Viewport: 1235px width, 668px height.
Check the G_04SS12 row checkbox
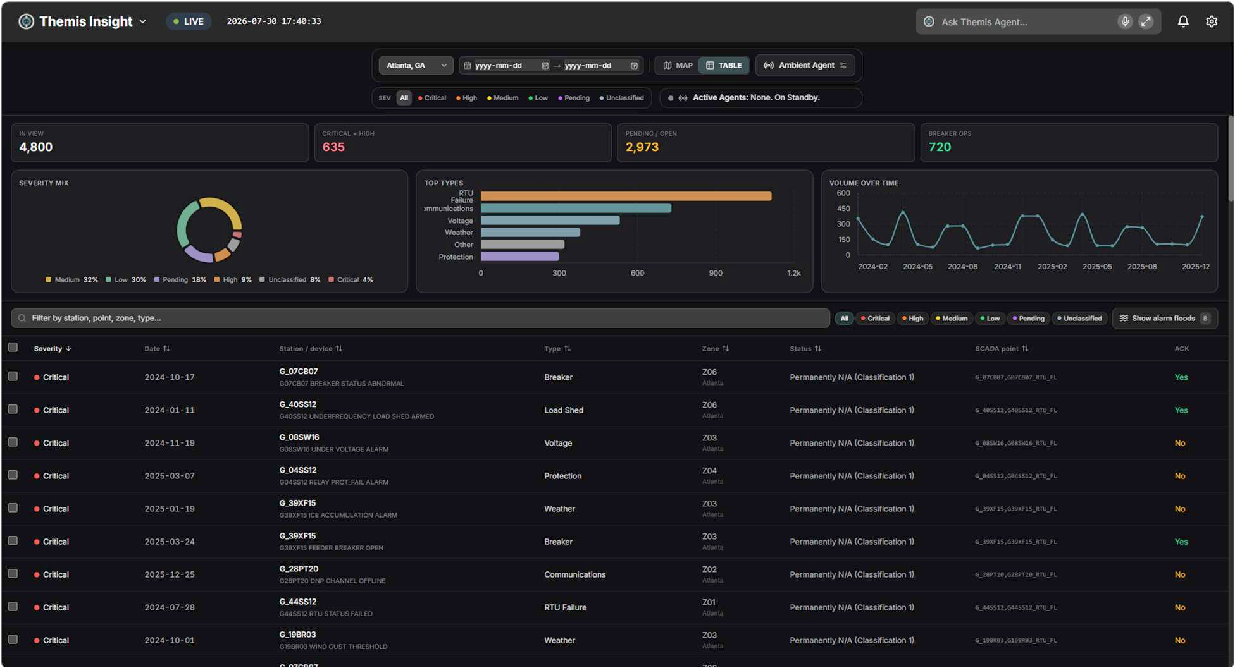pyautogui.click(x=13, y=475)
